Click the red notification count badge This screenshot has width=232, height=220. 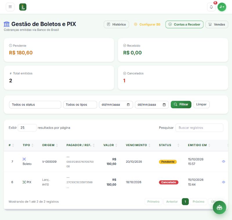coord(215,3)
